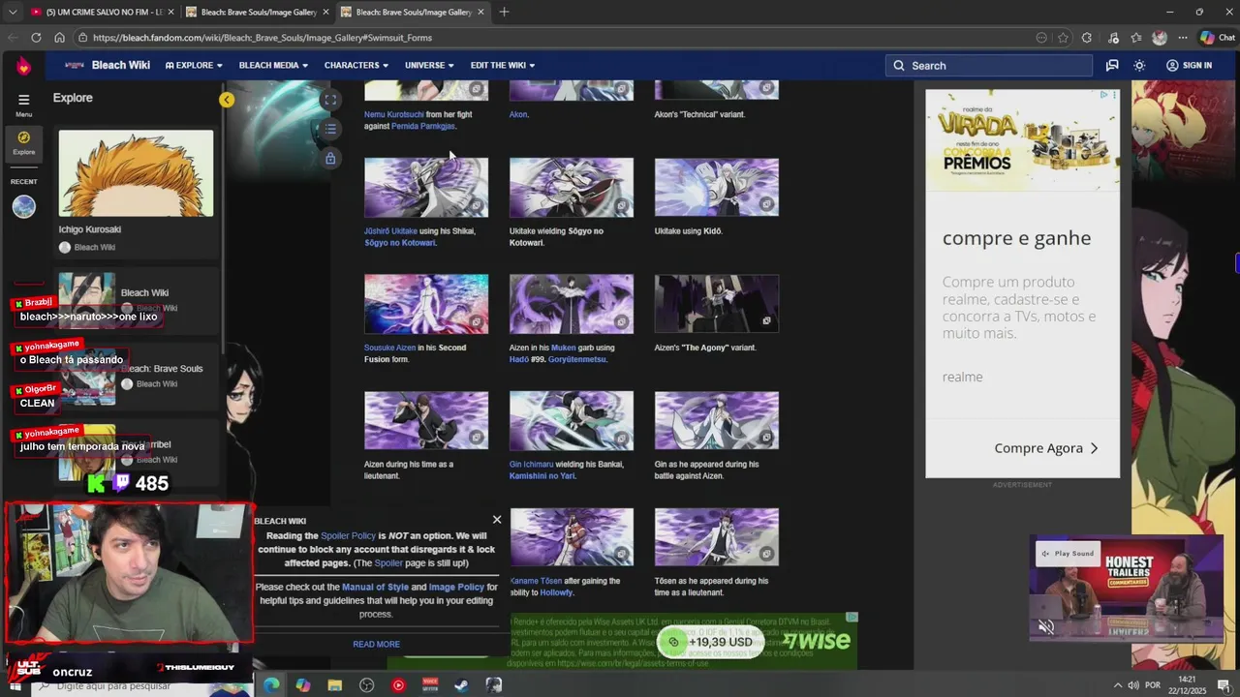Open Gin battle against Aizen thumbnail

(717, 421)
